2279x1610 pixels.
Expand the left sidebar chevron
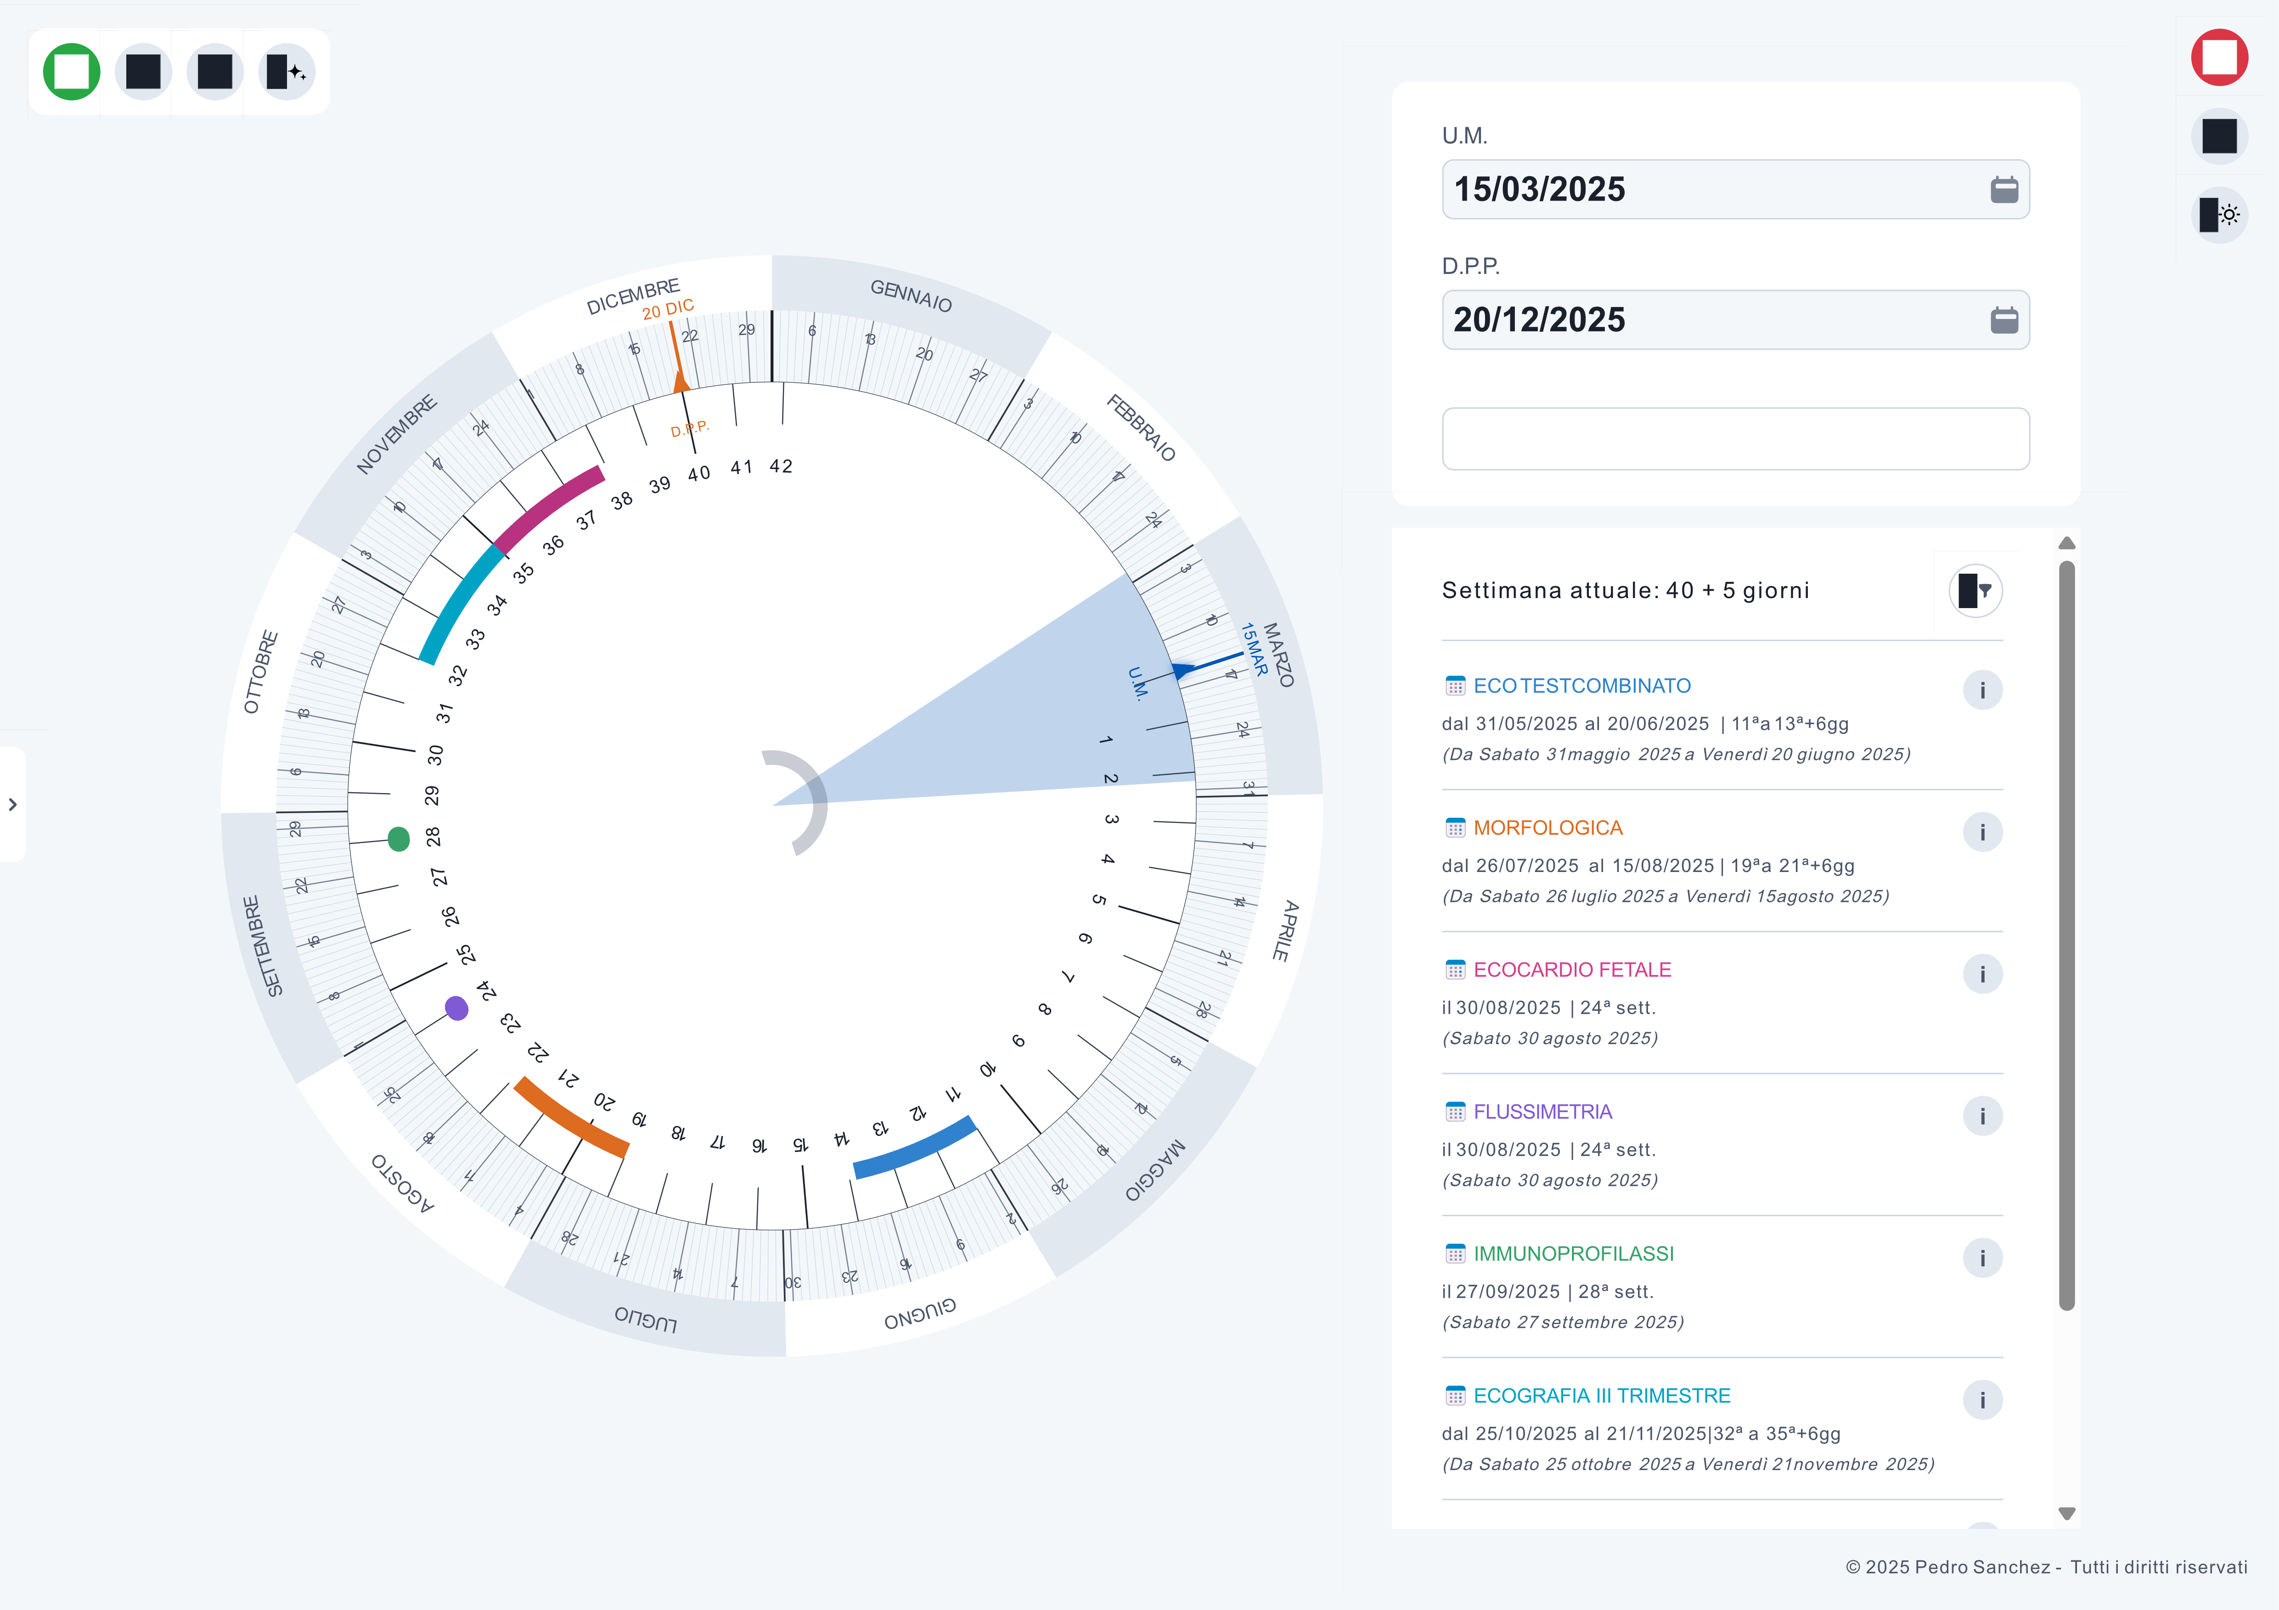[13, 805]
